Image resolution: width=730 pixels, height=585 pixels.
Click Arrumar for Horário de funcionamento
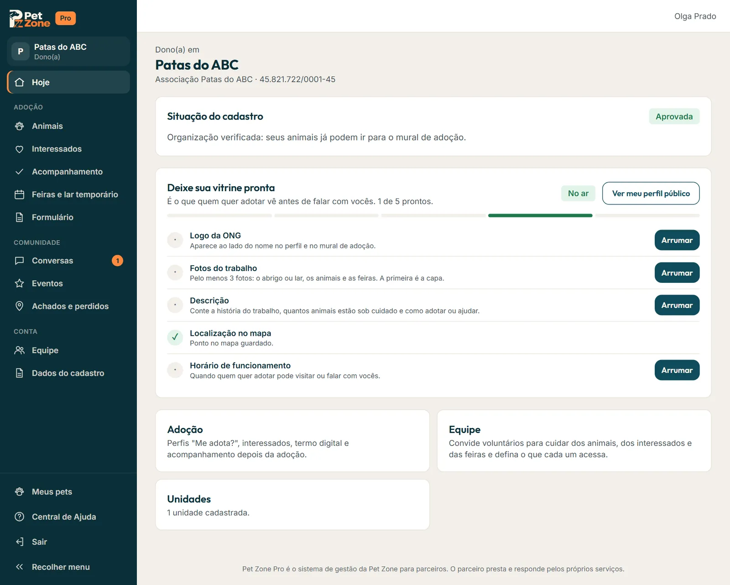click(x=677, y=370)
